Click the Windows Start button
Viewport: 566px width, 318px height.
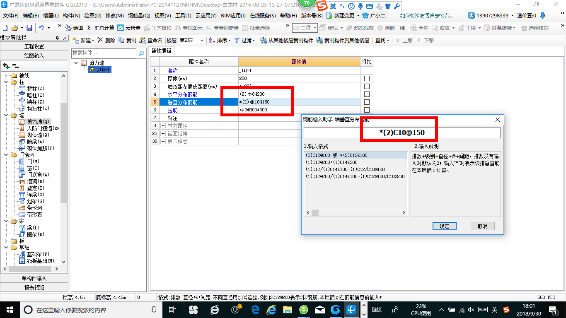[x=10, y=309]
